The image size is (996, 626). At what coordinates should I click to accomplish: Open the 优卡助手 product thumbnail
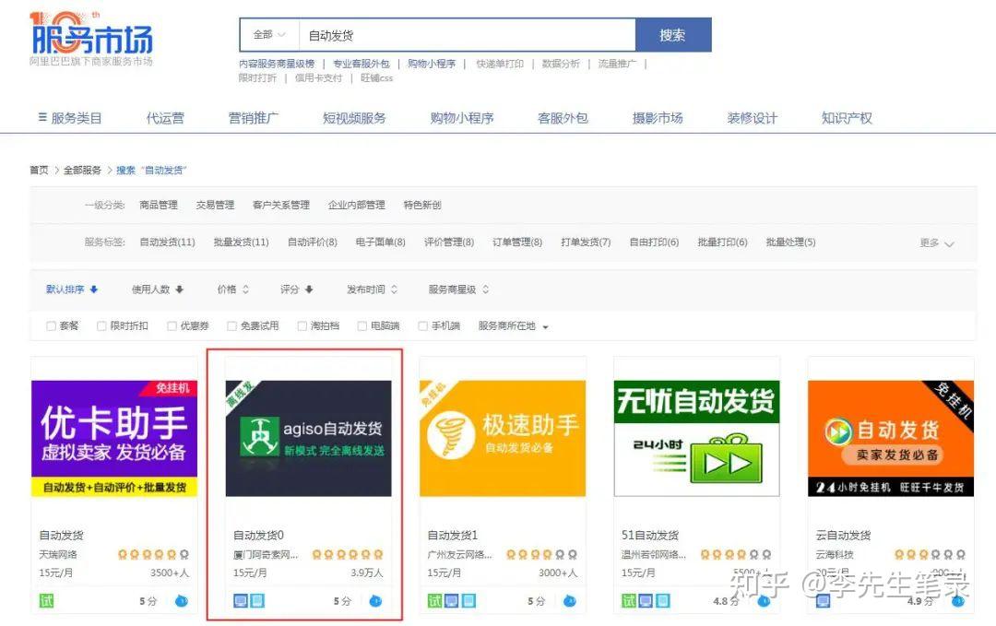(114, 438)
